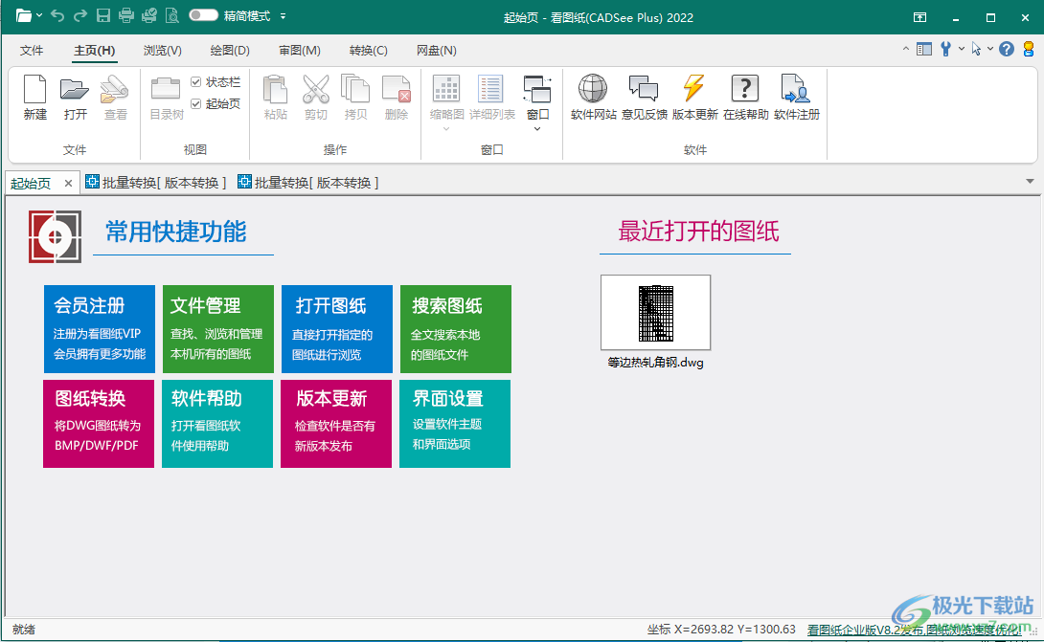Expand the 窗口 dropdown arrow
Image resolution: width=1044 pixels, height=642 pixels.
(x=537, y=128)
